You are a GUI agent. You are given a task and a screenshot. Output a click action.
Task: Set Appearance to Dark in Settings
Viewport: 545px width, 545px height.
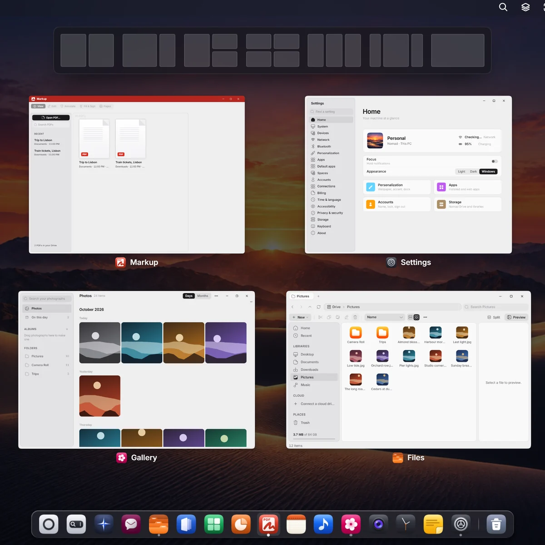click(473, 171)
